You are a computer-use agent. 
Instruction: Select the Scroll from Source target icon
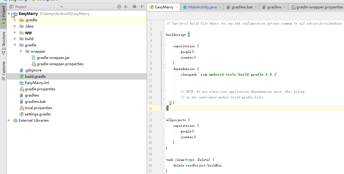[119, 7]
